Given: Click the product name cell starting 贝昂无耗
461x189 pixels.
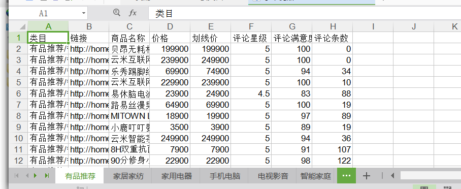Looking at the screenshot, I should click(129, 49).
